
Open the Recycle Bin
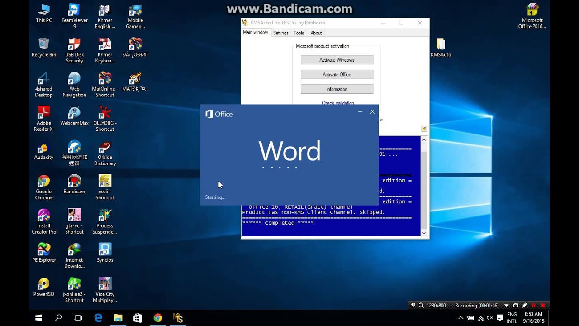tap(44, 48)
